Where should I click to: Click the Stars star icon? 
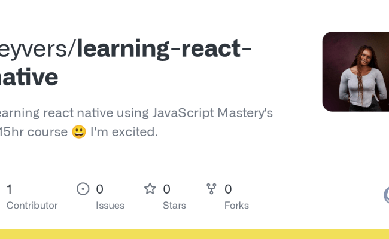(150, 189)
